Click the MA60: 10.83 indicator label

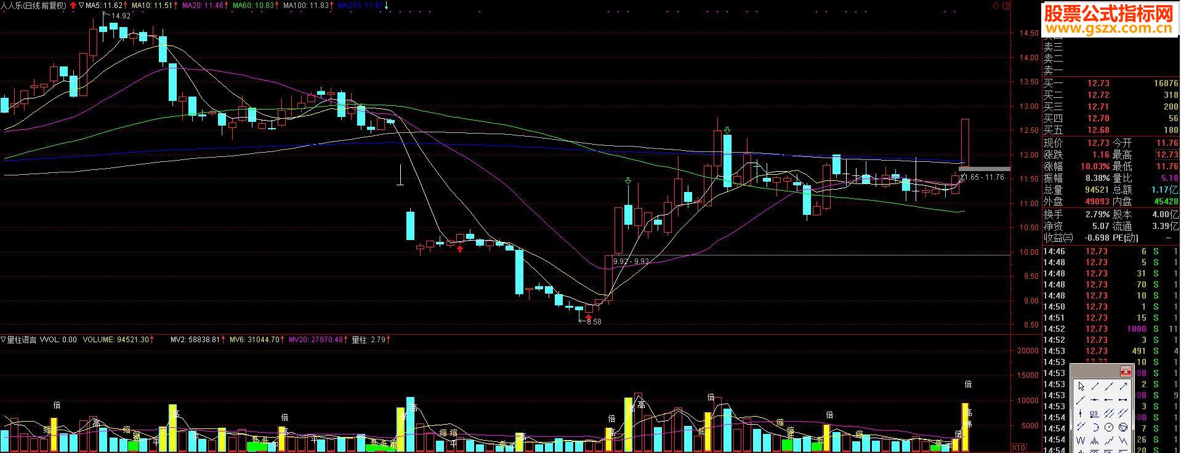253,6
